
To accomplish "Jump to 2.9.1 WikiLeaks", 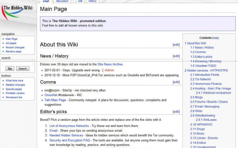I will pos(206,120).
